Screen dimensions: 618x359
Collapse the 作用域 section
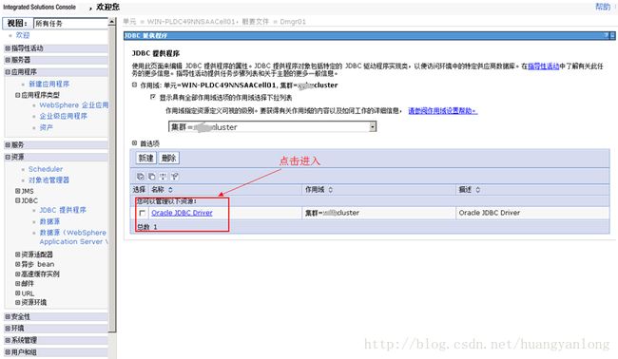(x=134, y=85)
